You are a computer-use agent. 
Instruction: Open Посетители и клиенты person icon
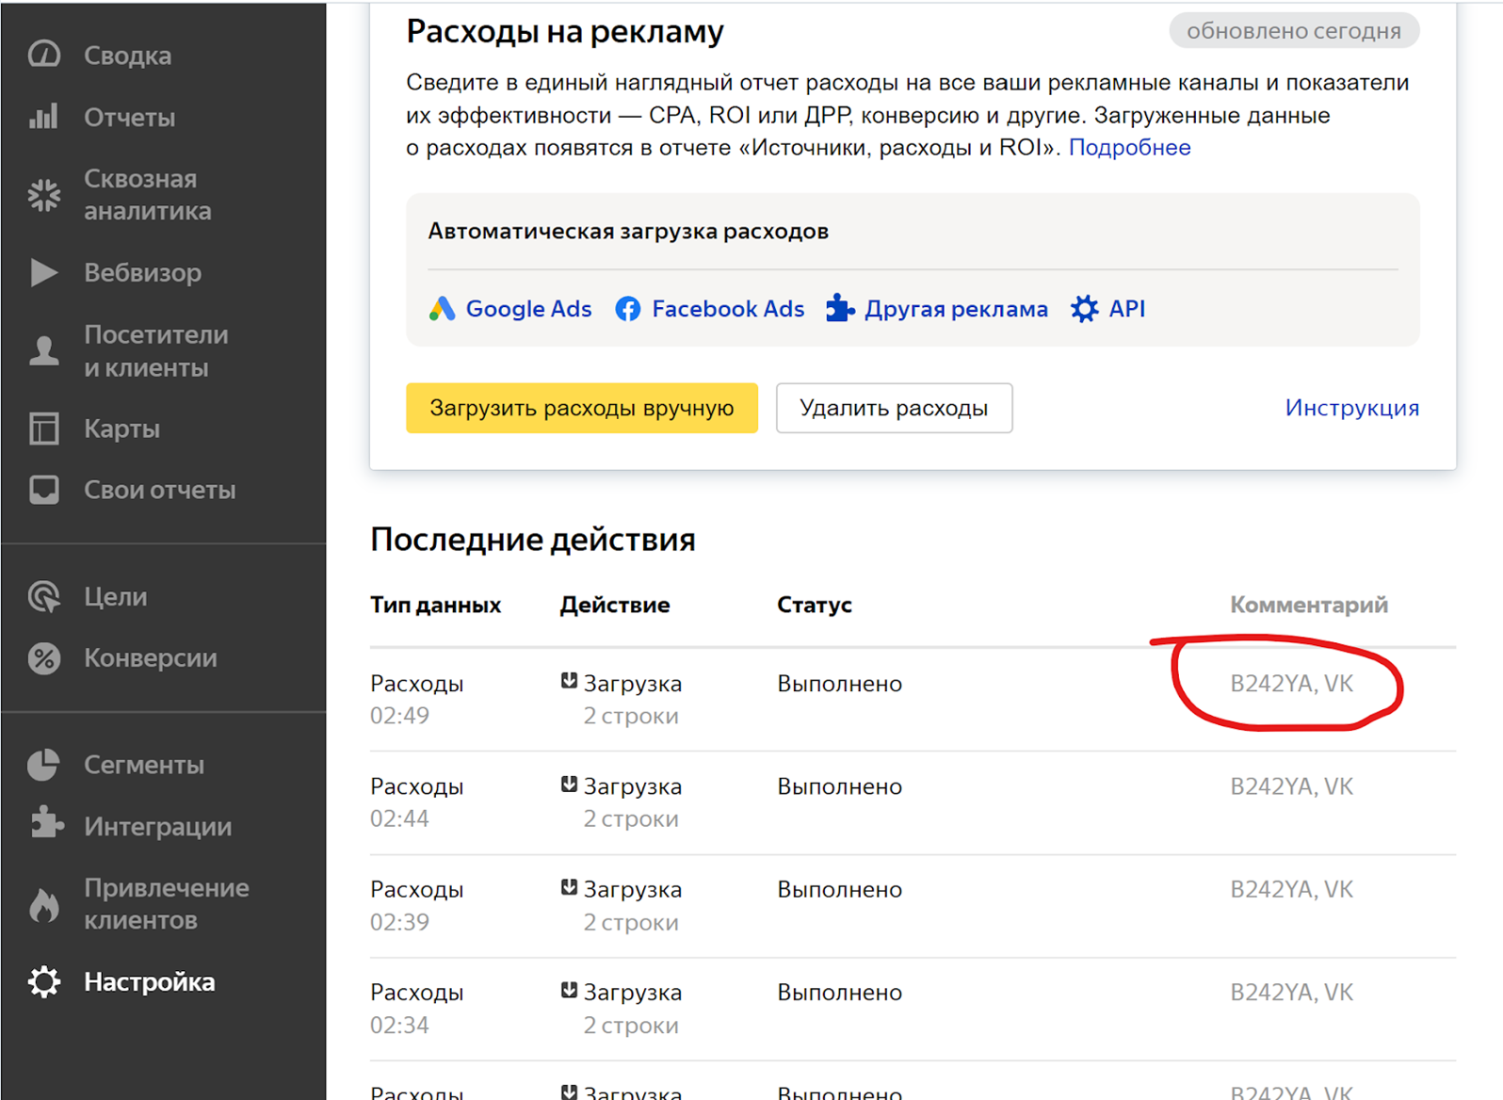pyautogui.click(x=44, y=350)
